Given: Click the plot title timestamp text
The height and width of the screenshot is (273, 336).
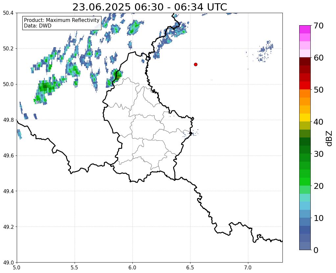Looking at the screenshot, I should (x=149, y=7).
